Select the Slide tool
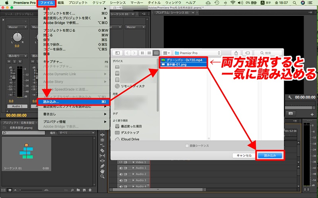Viewport: 318px width, 198px height. tap(103, 161)
